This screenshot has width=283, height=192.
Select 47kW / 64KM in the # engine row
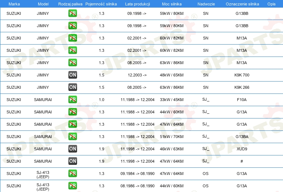point(172,161)
